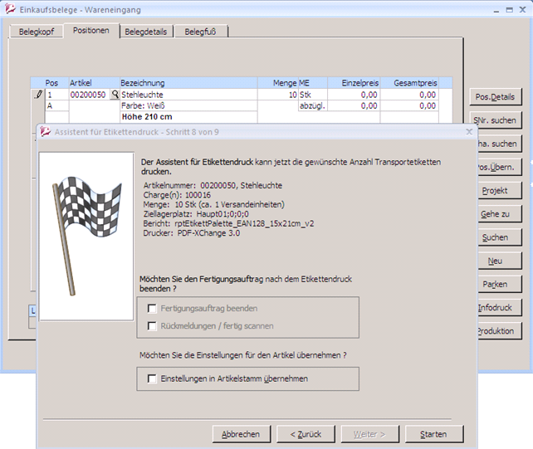Image resolution: width=533 pixels, height=449 pixels.
Task: Click the Infodruck button
Action: pyautogui.click(x=495, y=308)
